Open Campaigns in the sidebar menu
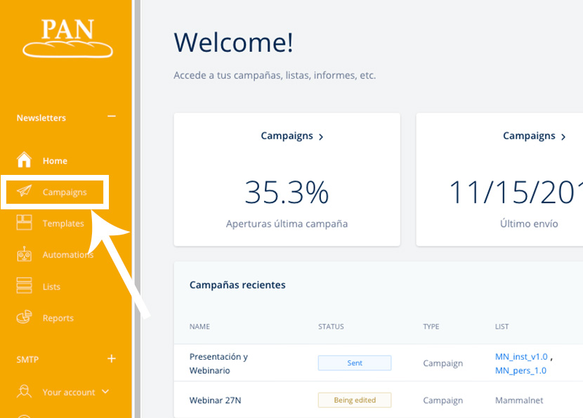 pos(65,192)
